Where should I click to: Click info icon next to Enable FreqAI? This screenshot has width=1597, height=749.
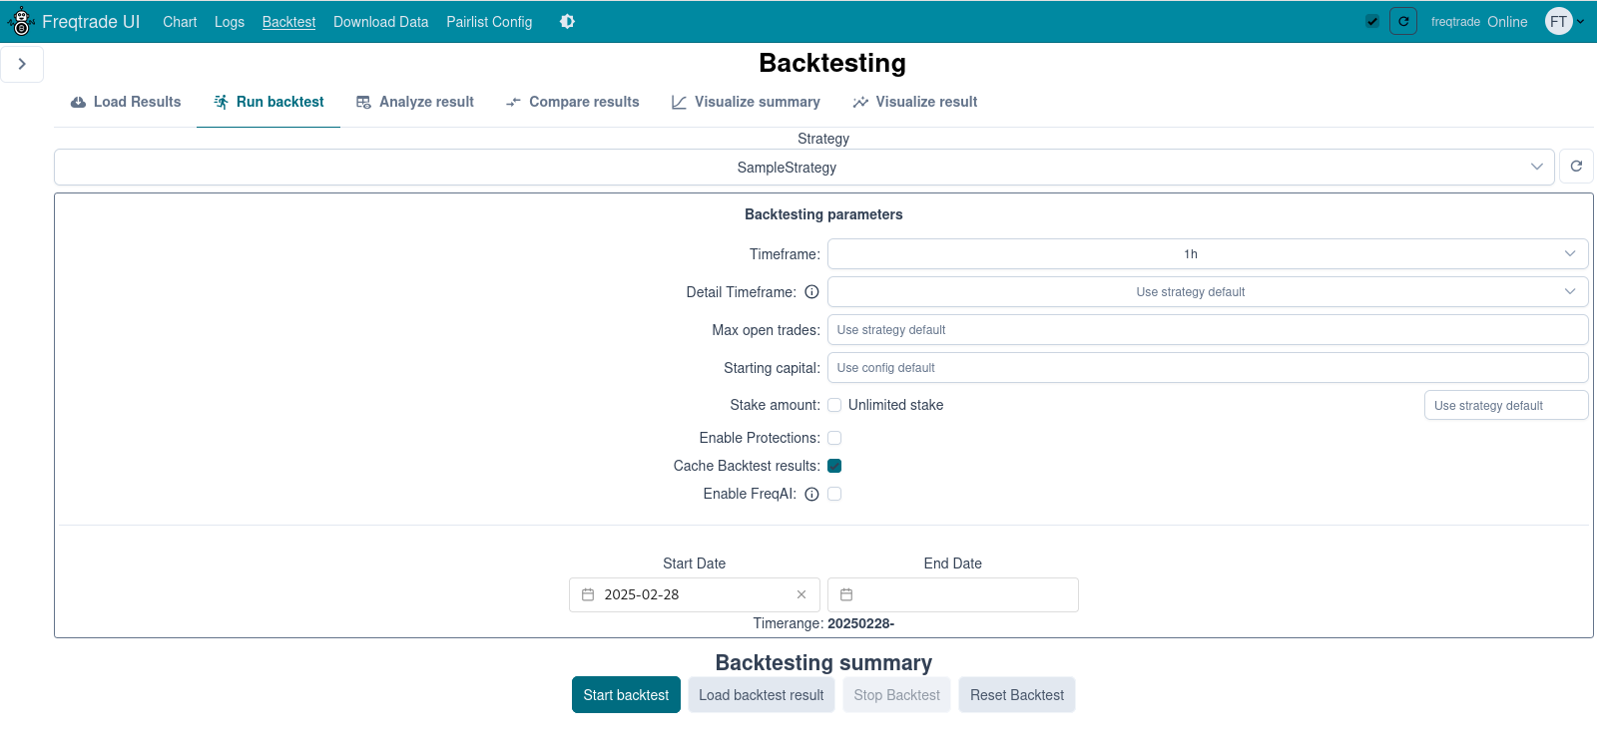pos(811,494)
